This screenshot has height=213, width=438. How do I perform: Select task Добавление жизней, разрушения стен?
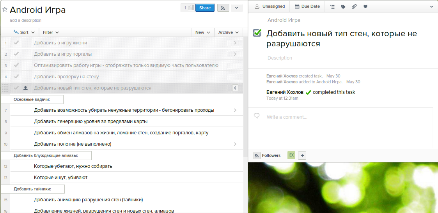coord(126,209)
